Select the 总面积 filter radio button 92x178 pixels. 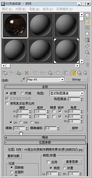(x=12, y=172)
